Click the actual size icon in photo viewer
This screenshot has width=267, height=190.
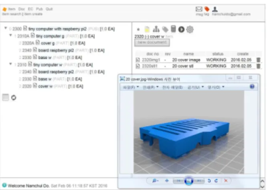point(167,181)
